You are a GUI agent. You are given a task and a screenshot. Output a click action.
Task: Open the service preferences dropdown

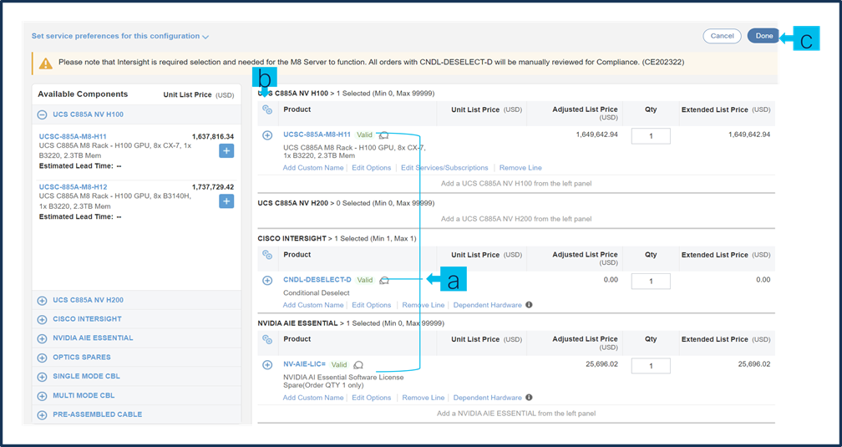point(120,37)
